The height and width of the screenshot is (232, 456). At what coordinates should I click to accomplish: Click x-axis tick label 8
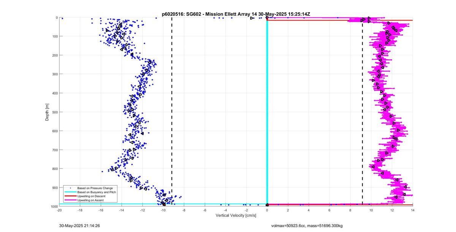[350, 210]
